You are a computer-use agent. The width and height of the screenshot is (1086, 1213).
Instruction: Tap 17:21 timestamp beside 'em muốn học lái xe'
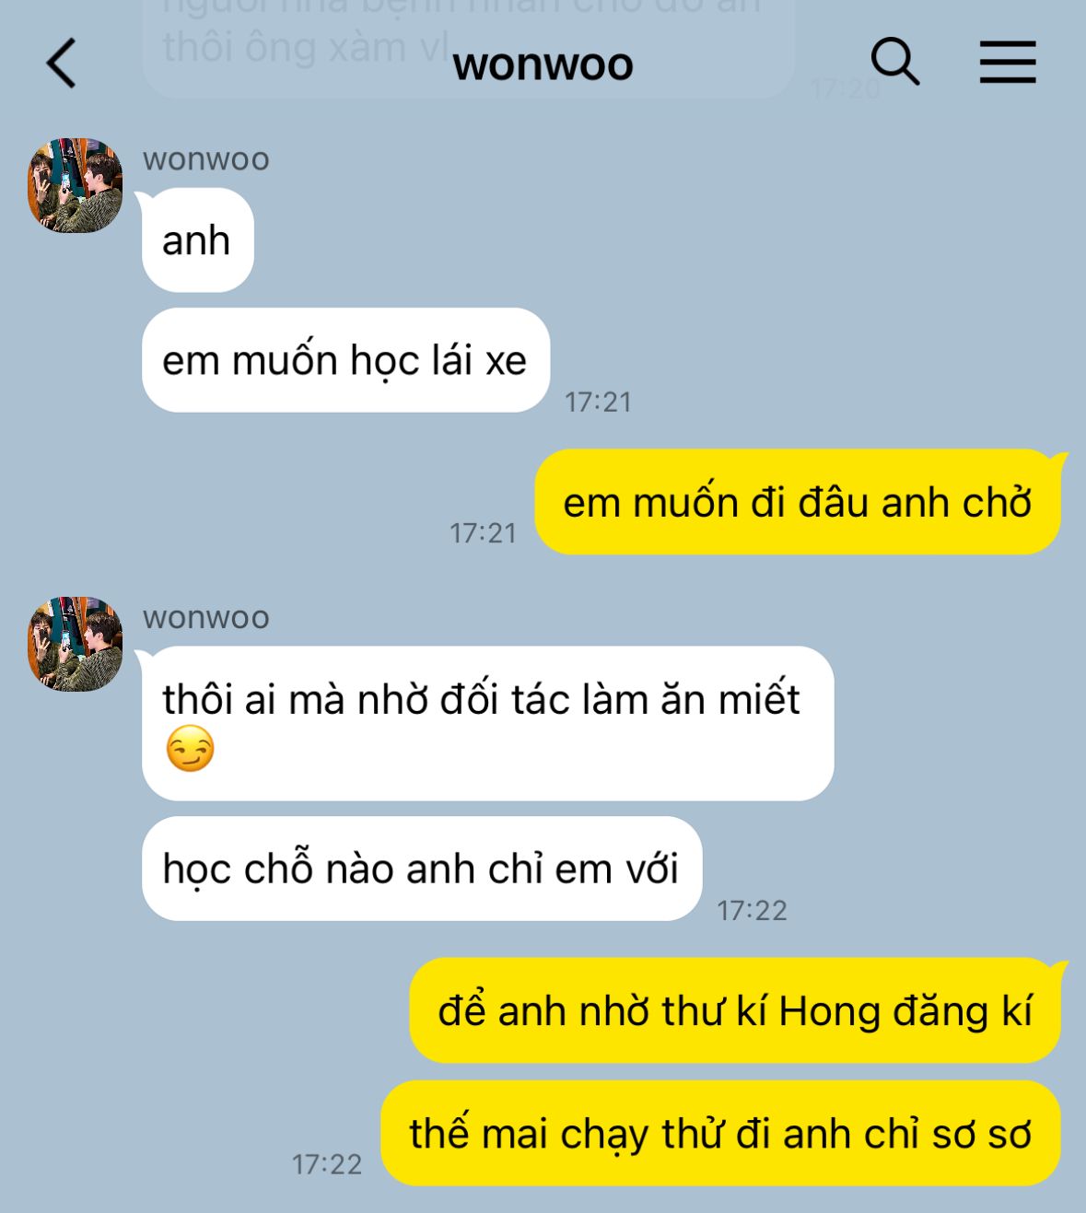tap(598, 402)
